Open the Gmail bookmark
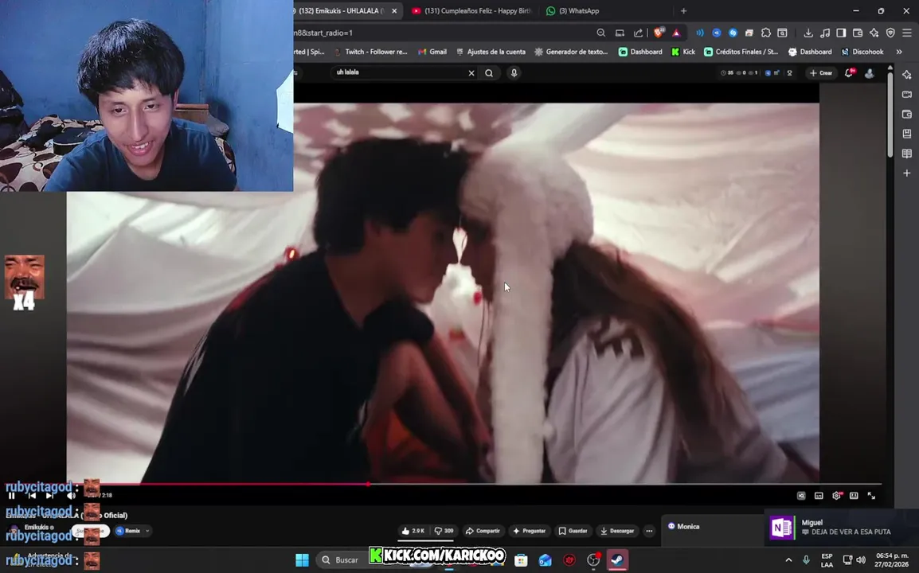 pos(432,52)
